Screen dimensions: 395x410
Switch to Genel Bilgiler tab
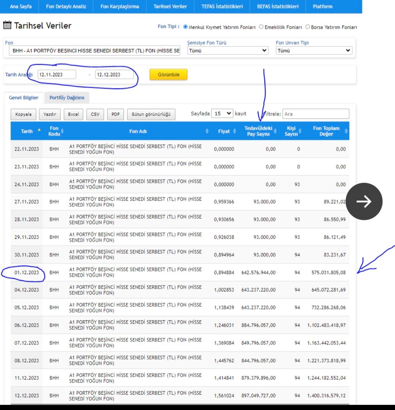23,98
